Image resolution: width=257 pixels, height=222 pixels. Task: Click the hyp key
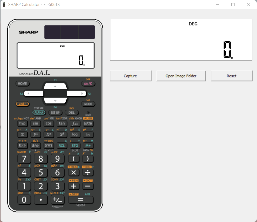[x=22, y=124]
